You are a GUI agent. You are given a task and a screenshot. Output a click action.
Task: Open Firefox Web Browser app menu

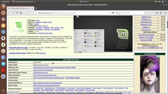(x=24, y=2)
